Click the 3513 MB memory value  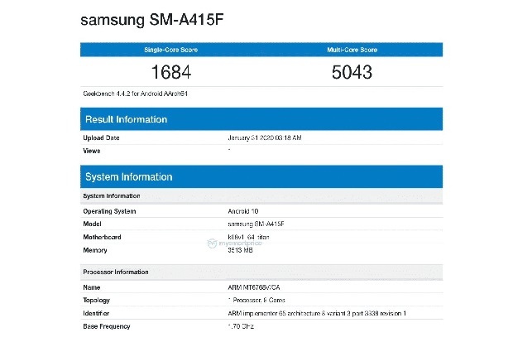[x=240, y=250]
